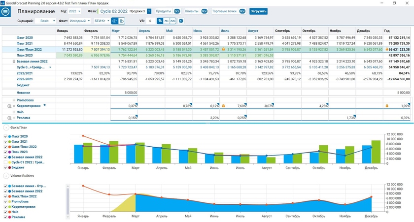Enable the Cycle 01 2022 series checkbox
The width and height of the screenshot is (414, 222).
coord(5,161)
